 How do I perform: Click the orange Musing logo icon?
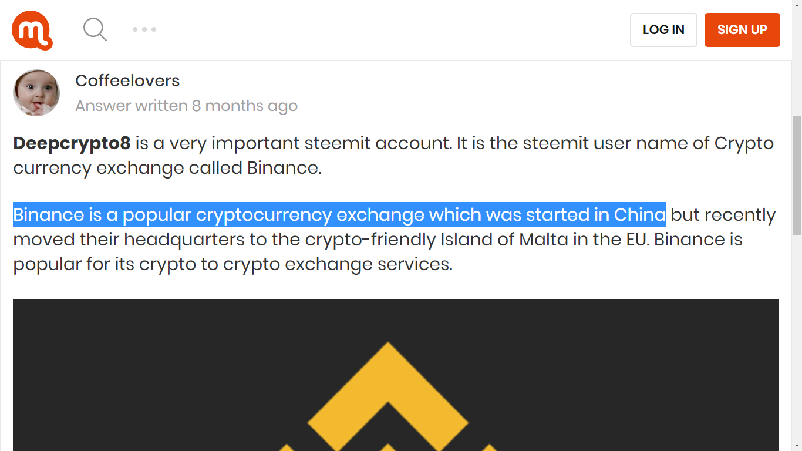(32, 30)
